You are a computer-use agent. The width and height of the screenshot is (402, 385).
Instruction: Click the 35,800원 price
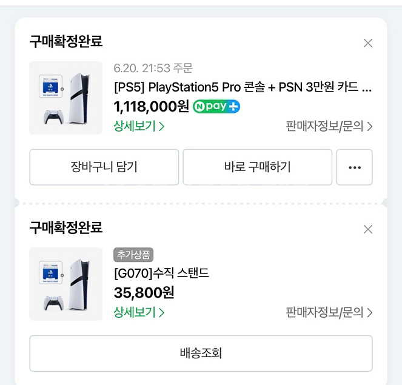(144, 293)
